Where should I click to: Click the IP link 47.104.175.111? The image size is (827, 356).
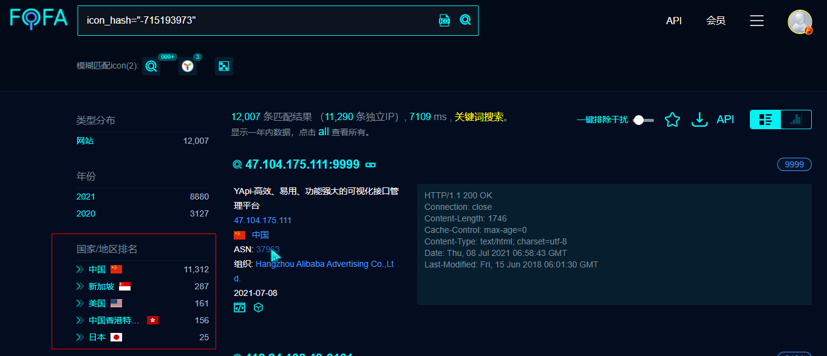(262, 220)
